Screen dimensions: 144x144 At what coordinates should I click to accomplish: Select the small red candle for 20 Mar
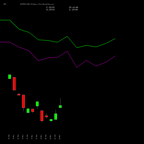coord(46,116)
